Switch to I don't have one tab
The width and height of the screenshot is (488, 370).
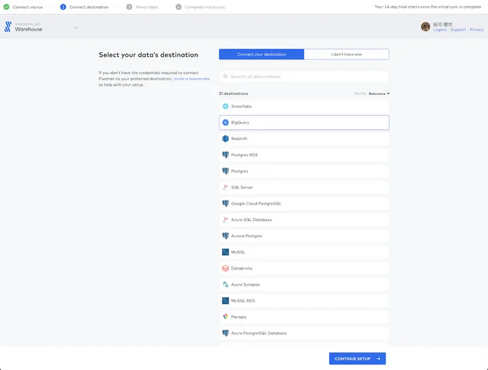point(346,54)
